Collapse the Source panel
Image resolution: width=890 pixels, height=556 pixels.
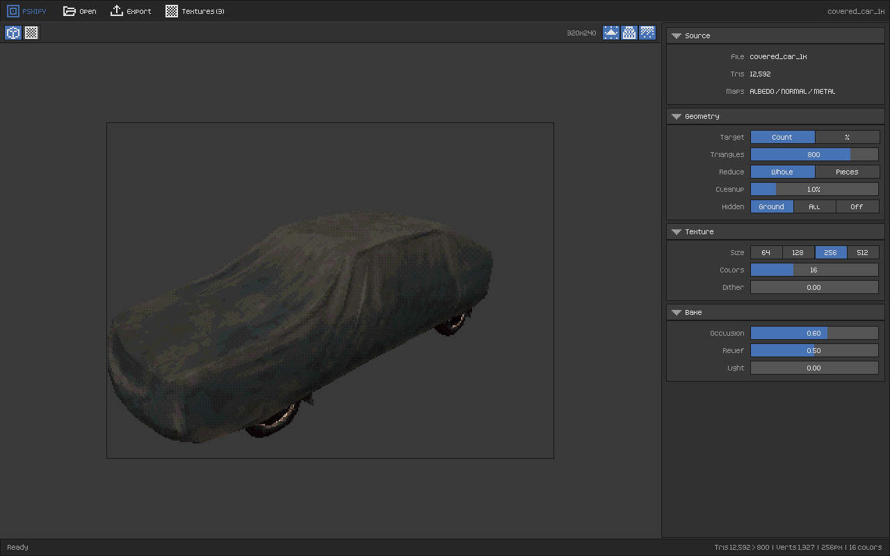[x=677, y=36]
